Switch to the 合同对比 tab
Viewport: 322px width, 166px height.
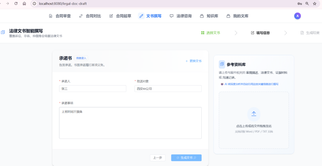(x=90, y=16)
